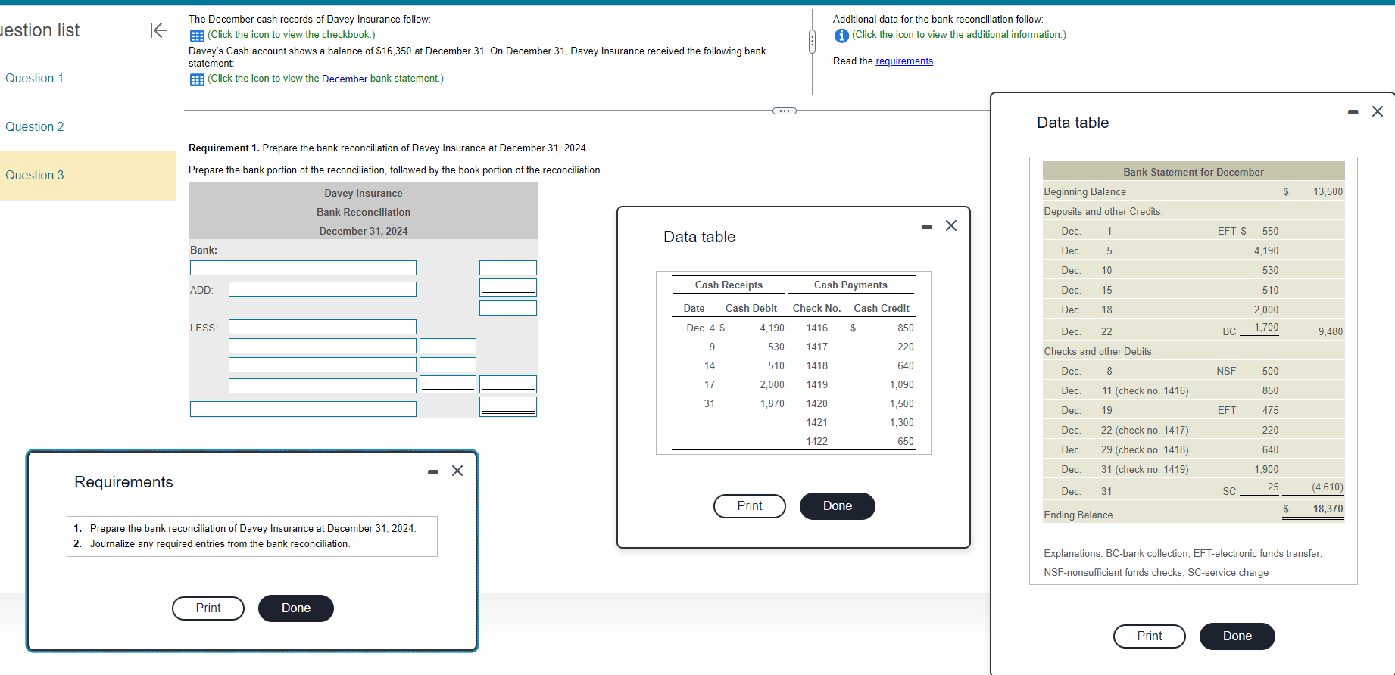Image resolution: width=1395 pixels, height=675 pixels.
Task: Select Question 1 in the question list
Action: click(35, 78)
